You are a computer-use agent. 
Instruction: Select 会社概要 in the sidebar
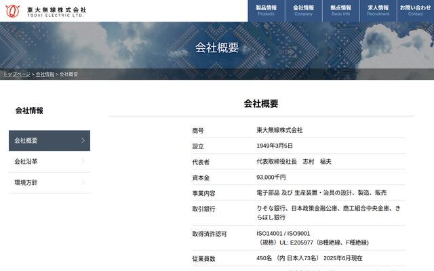tap(50, 140)
